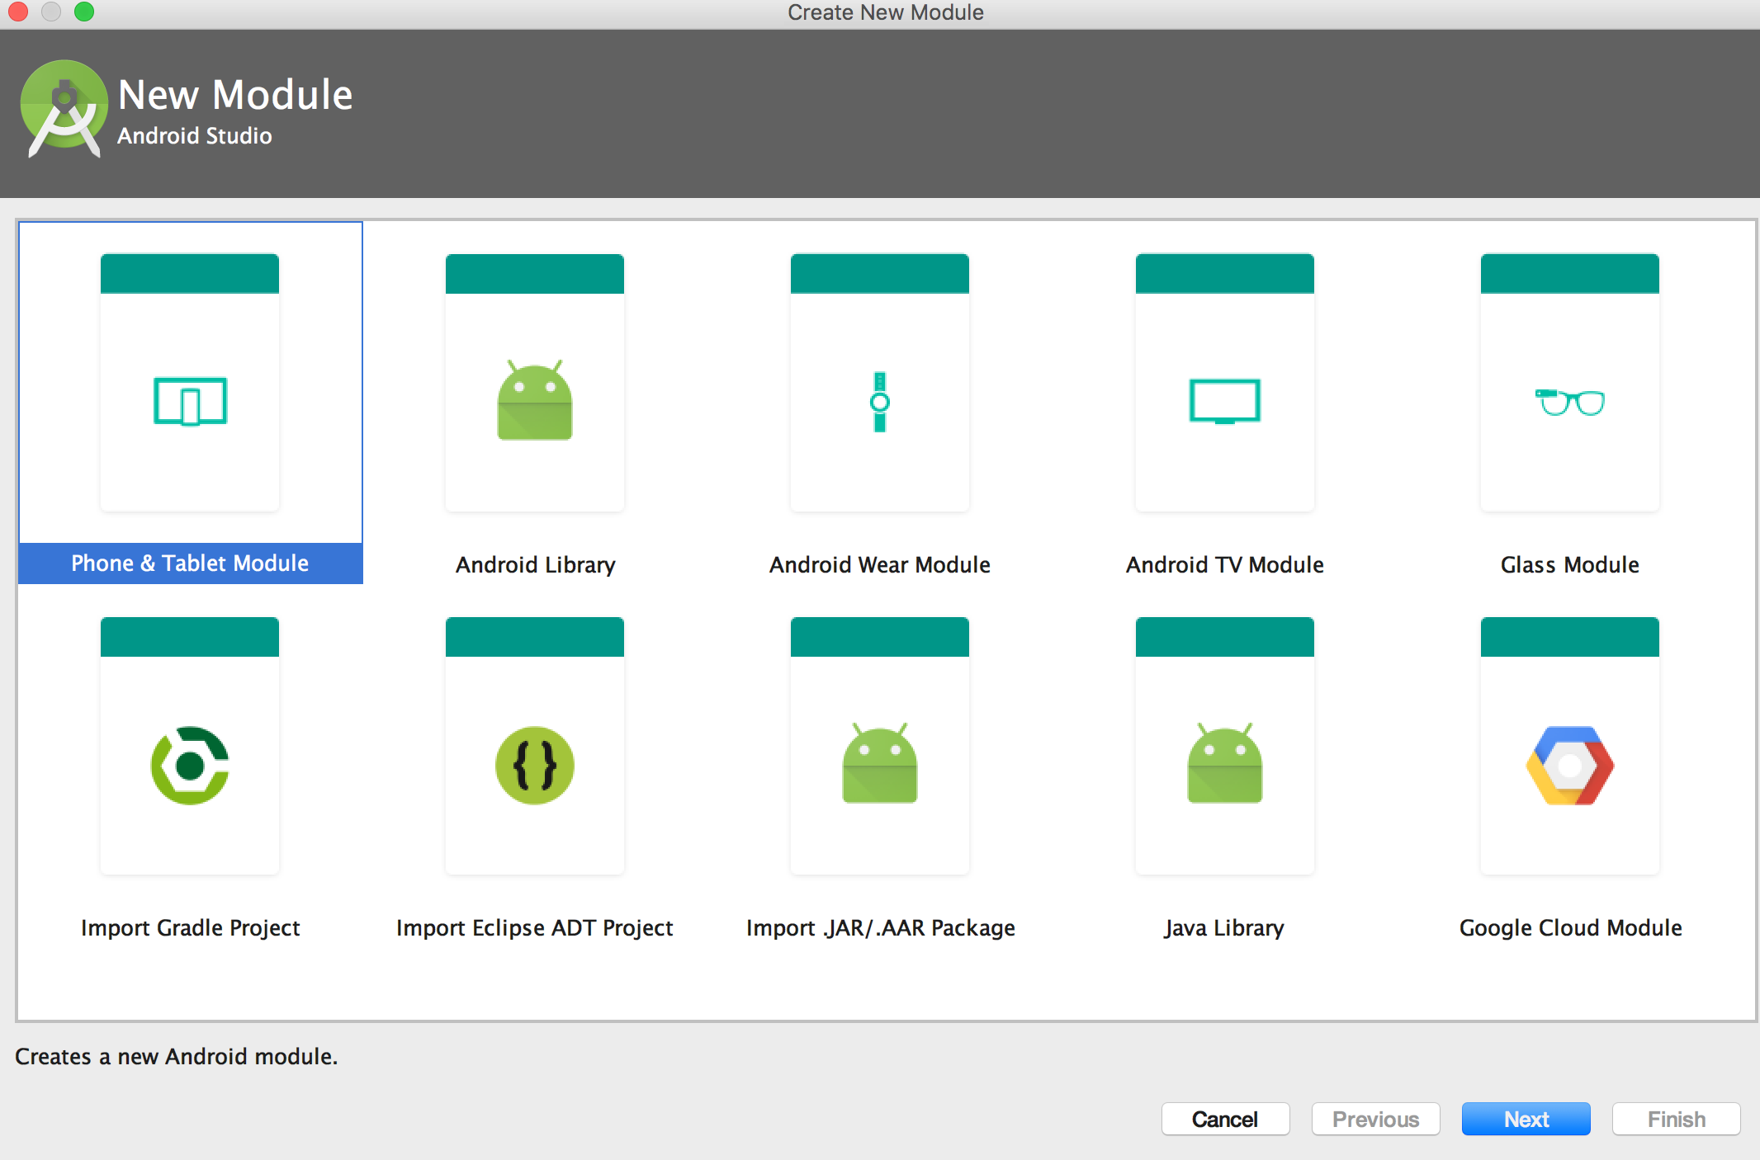This screenshot has height=1160, width=1760.
Task: Choose the Import .JAR/.AAR Package android icon
Action: click(x=880, y=763)
